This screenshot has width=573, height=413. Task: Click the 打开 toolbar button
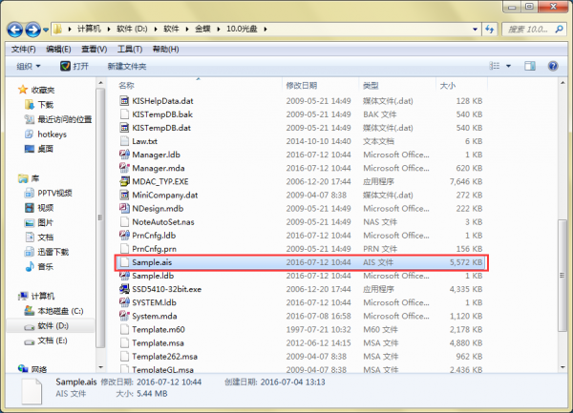tap(74, 67)
